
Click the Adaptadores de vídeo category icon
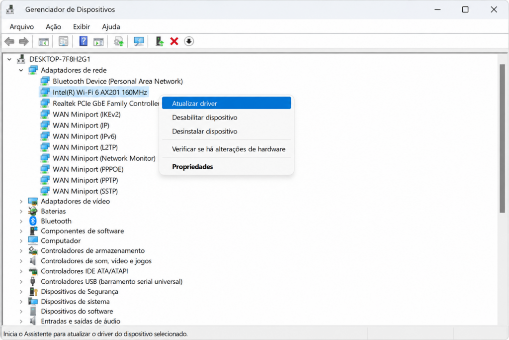pyautogui.click(x=33, y=202)
